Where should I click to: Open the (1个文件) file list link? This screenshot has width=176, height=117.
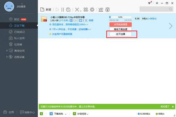pyautogui.click(x=64, y=21)
